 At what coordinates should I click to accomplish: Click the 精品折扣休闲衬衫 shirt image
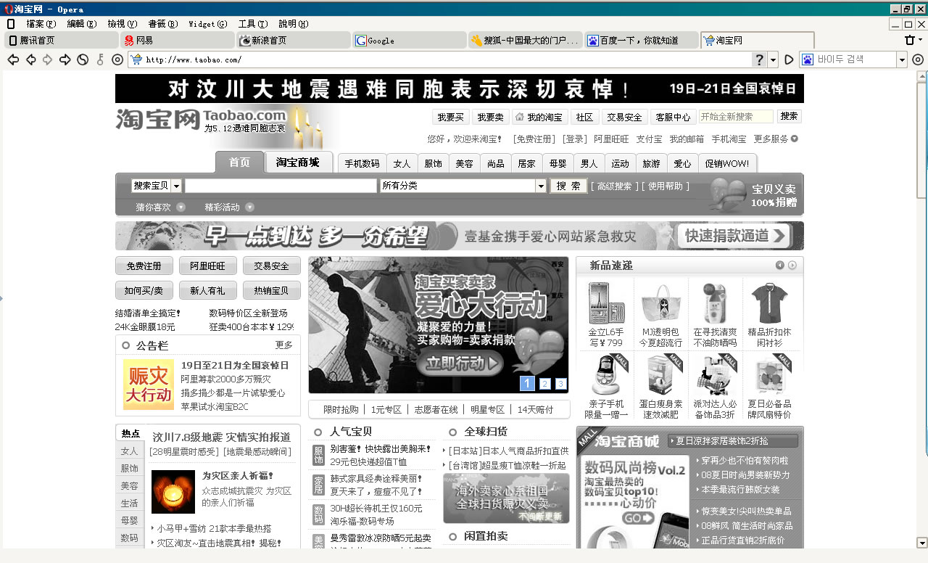(x=769, y=303)
